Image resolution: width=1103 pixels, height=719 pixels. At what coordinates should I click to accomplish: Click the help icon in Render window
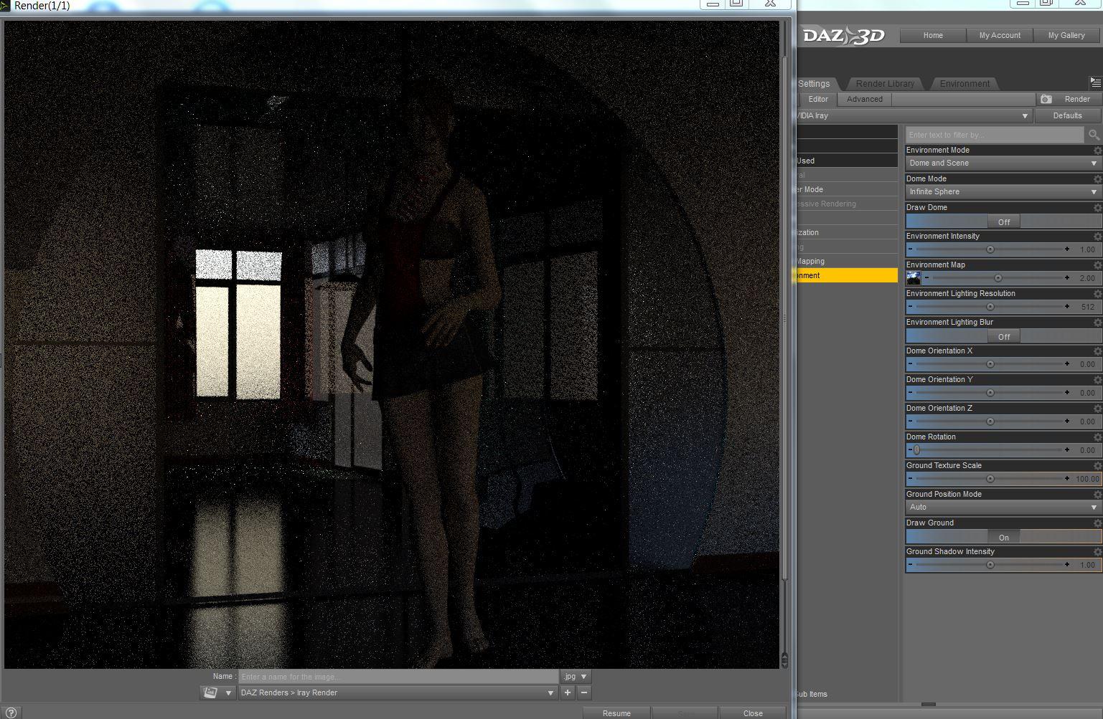click(11, 713)
